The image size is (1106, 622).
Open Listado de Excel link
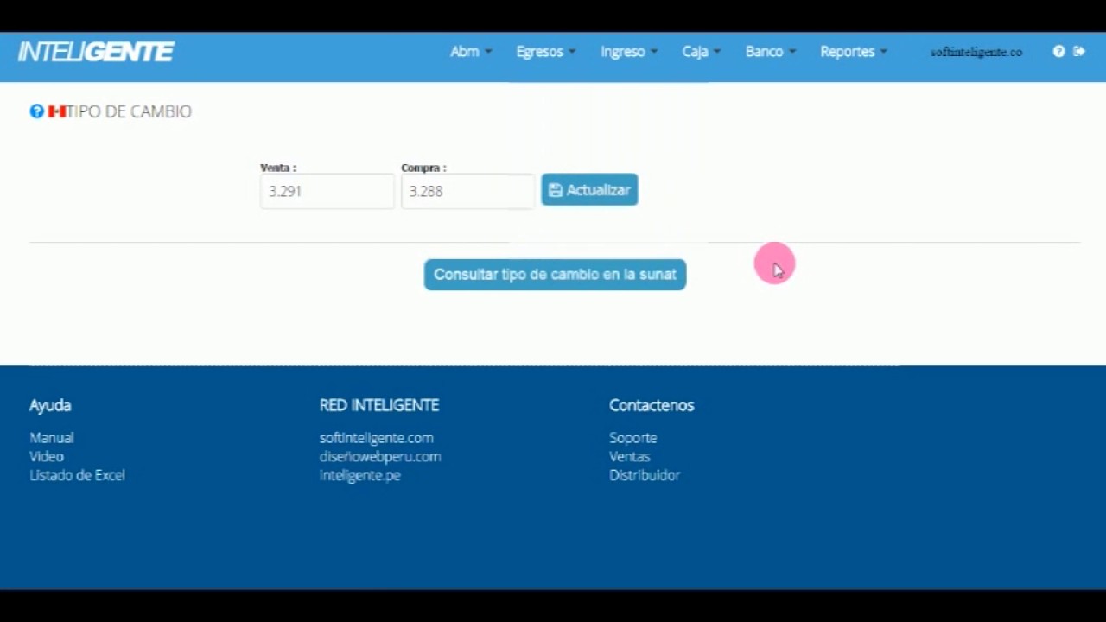pyautogui.click(x=77, y=475)
